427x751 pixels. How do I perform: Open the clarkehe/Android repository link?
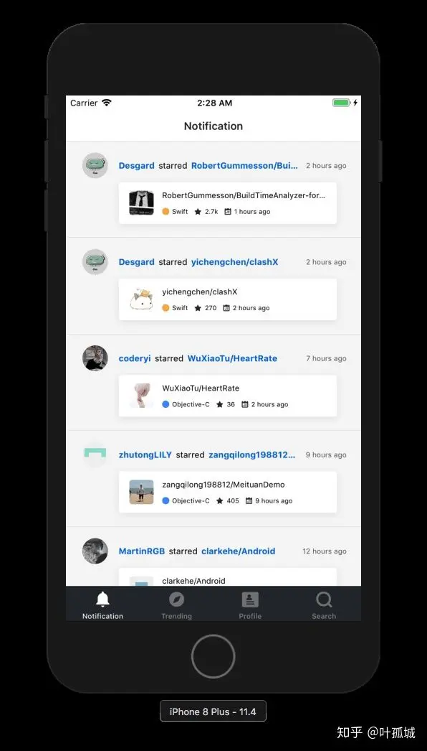pyautogui.click(x=238, y=551)
